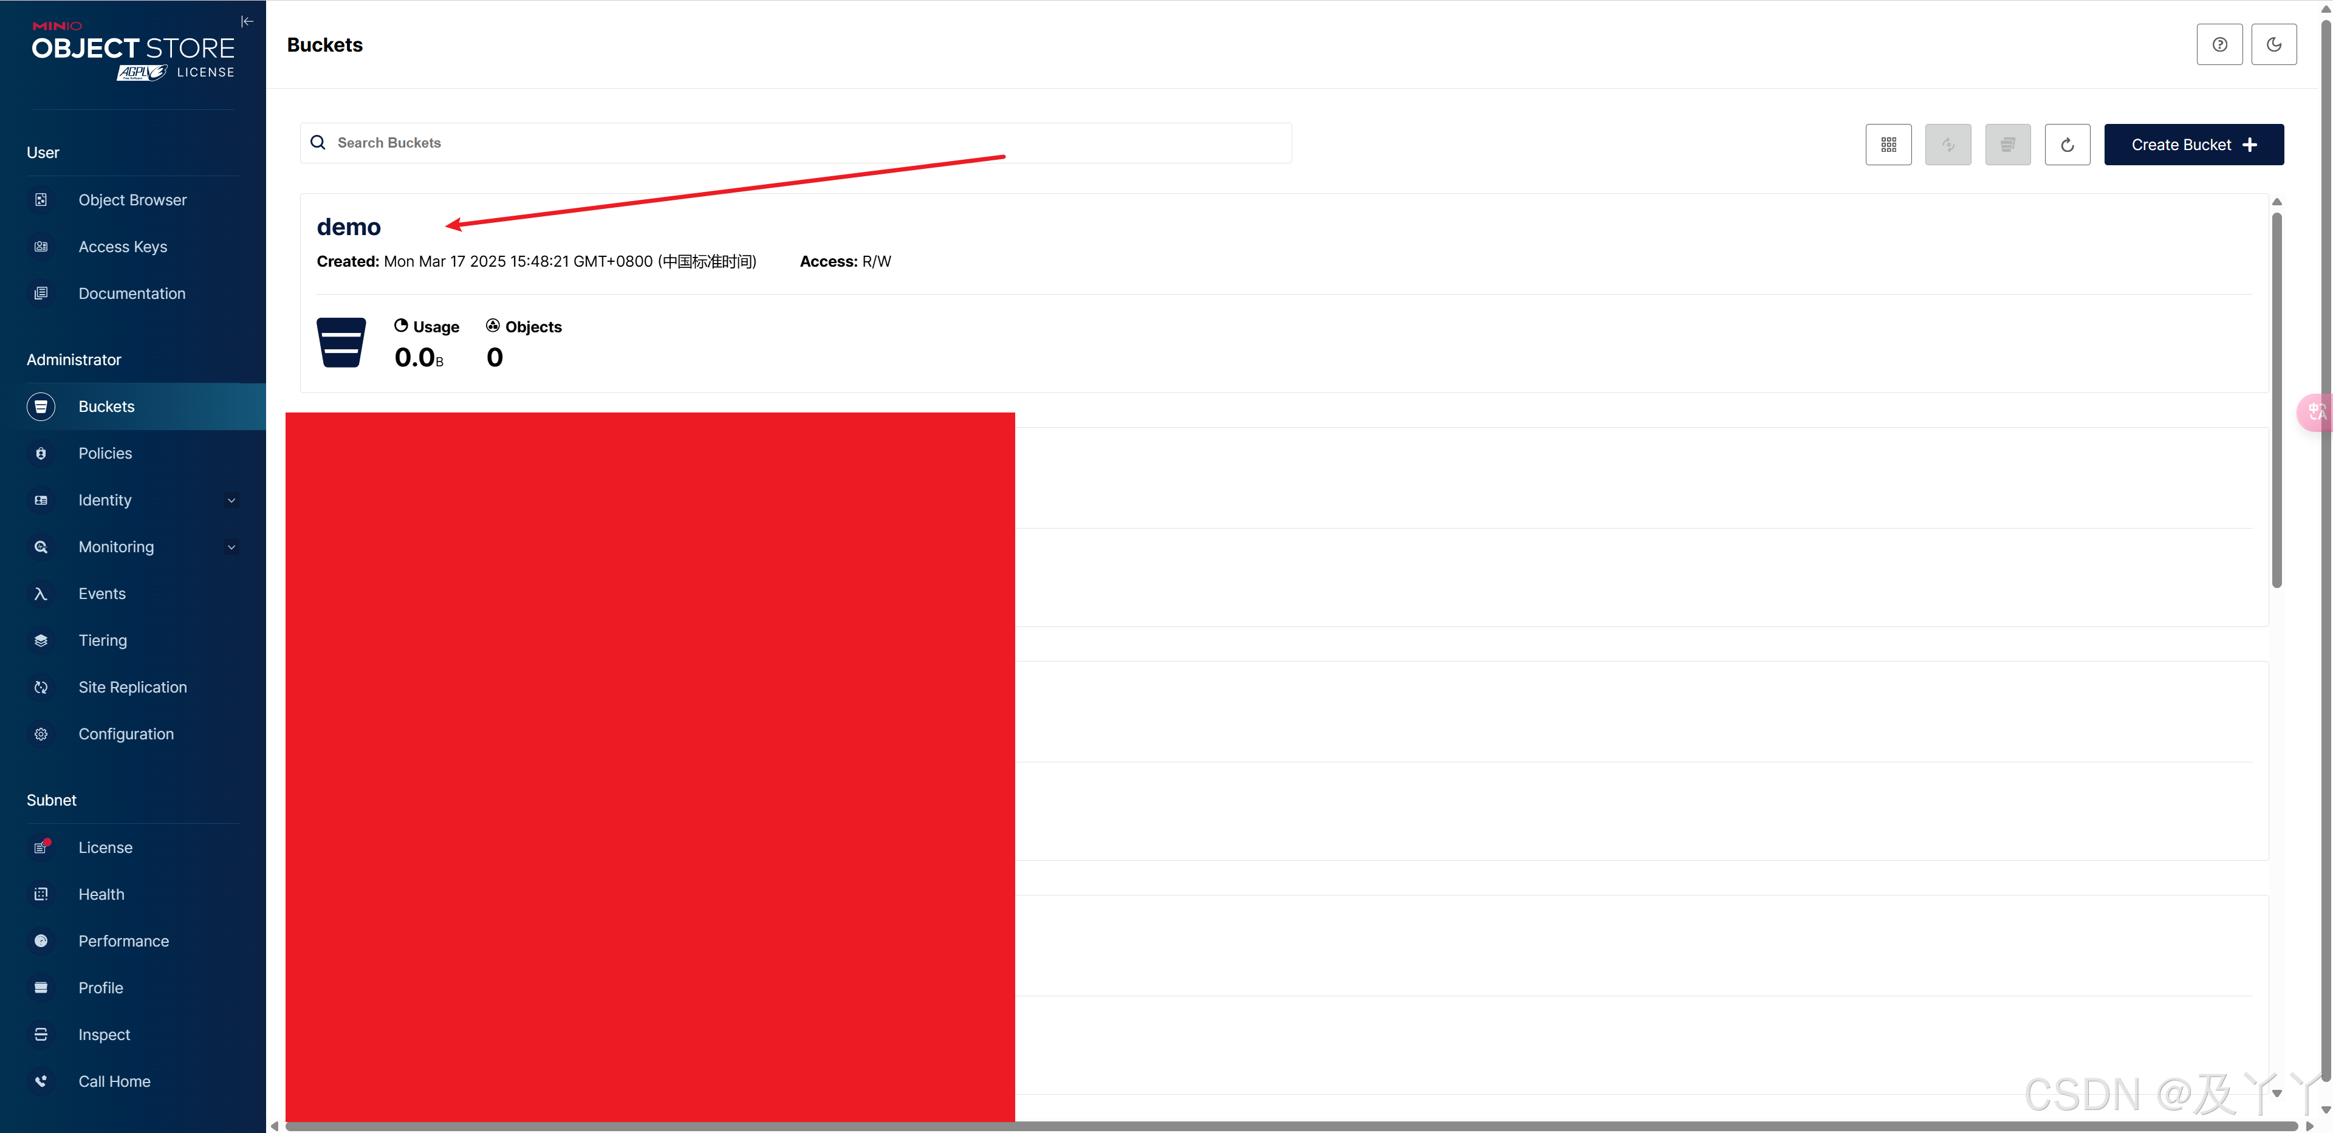Viewport: 2333px width, 1133px height.
Task: Open Object Browser in the sidebar
Action: tap(133, 200)
